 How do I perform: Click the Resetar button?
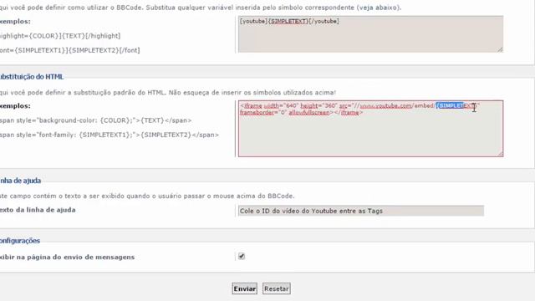(x=277, y=288)
